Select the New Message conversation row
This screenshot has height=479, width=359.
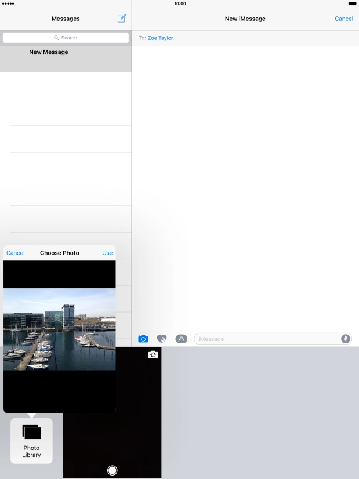pyautogui.click(x=66, y=59)
